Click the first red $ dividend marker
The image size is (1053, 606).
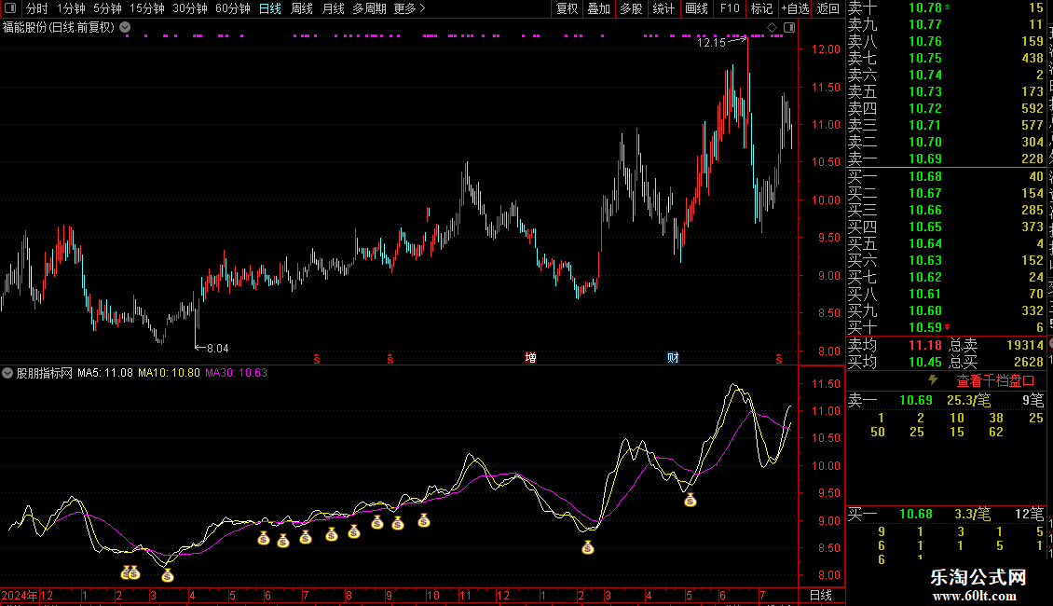pyautogui.click(x=317, y=360)
